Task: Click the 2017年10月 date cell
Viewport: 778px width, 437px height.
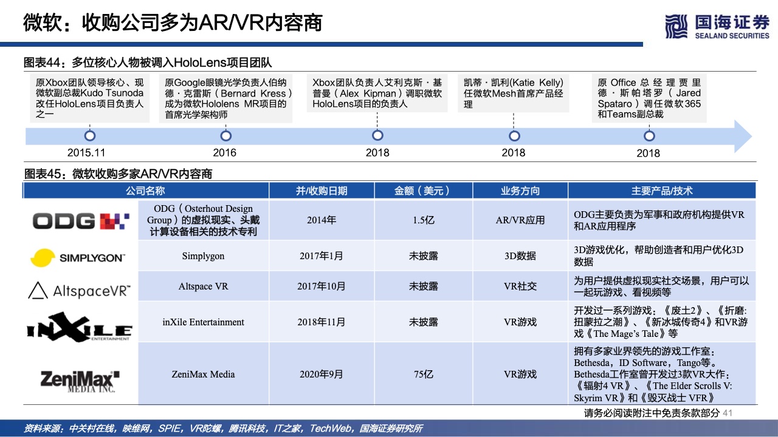Action: (x=322, y=286)
